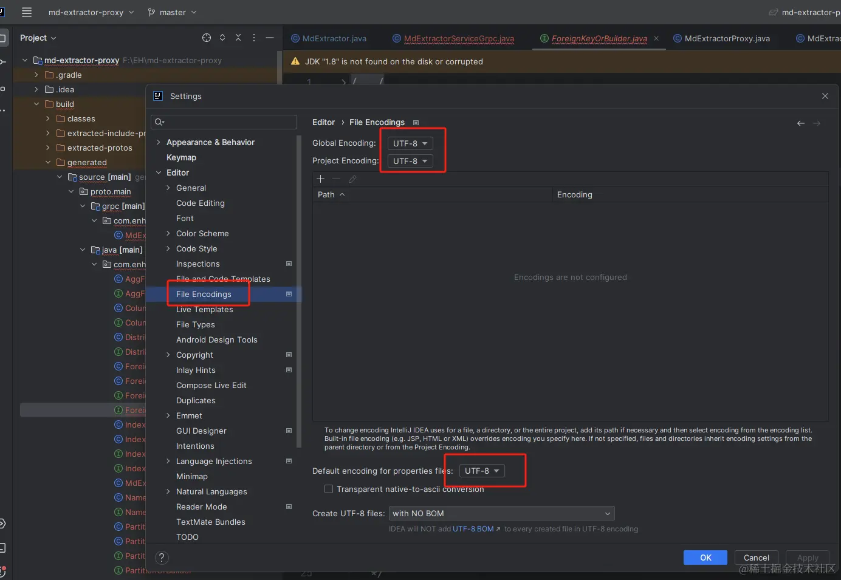Select File Types settings page

tap(195, 324)
